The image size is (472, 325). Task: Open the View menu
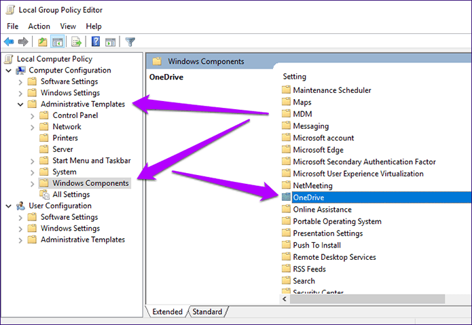click(68, 26)
